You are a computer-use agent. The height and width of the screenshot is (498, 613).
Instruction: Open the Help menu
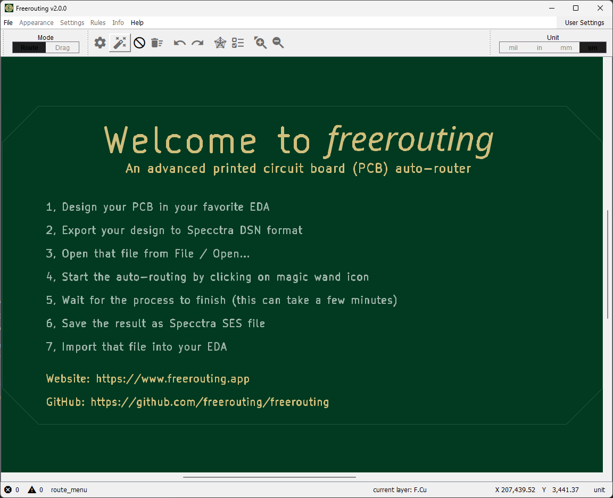coord(137,23)
